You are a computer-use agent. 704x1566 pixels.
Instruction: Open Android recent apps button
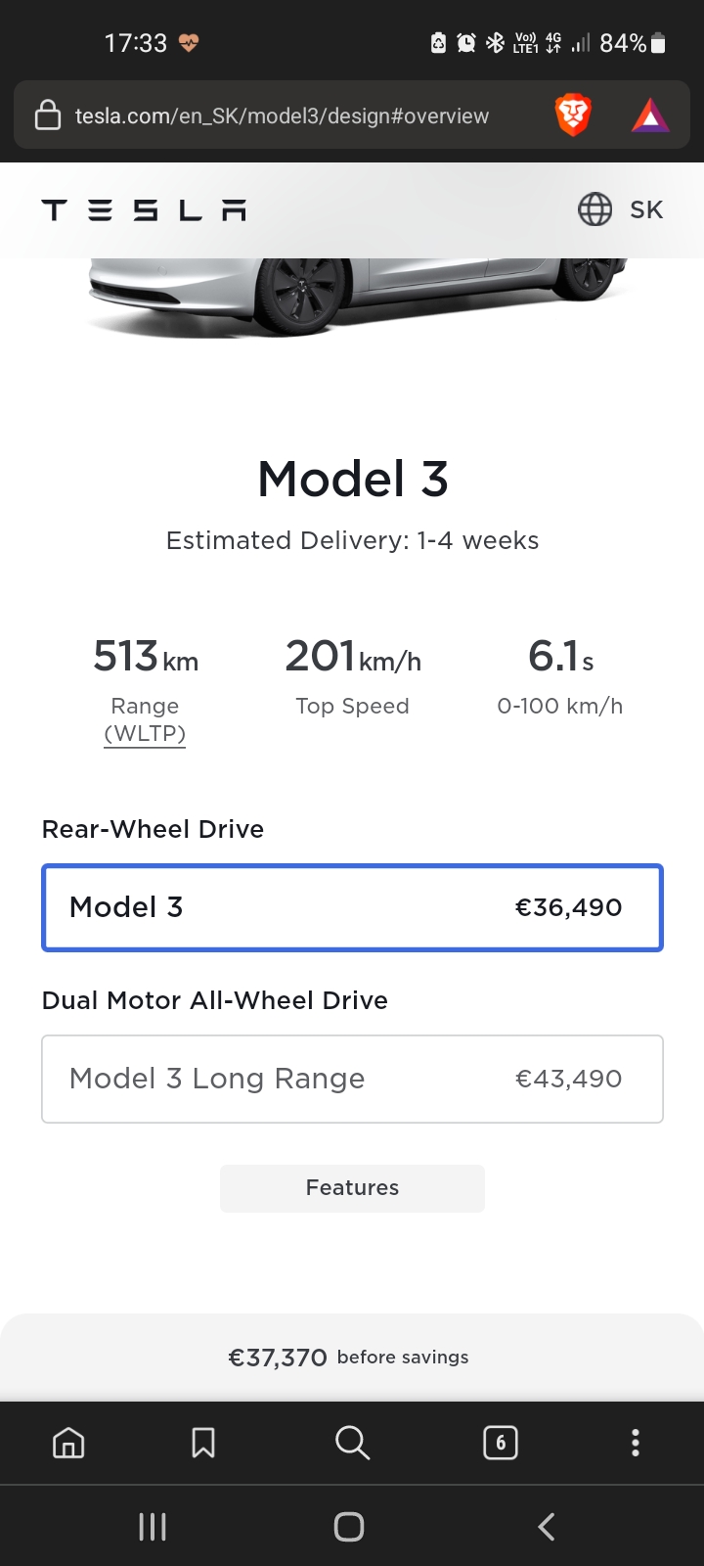pos(153,1527)
